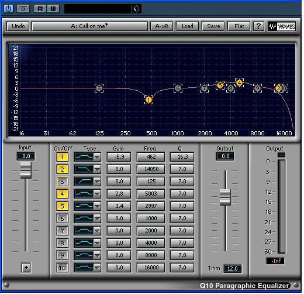Open band 1 filter type dropdown arrow
This screenshot has height=294, width=304.
coord(97,157)
